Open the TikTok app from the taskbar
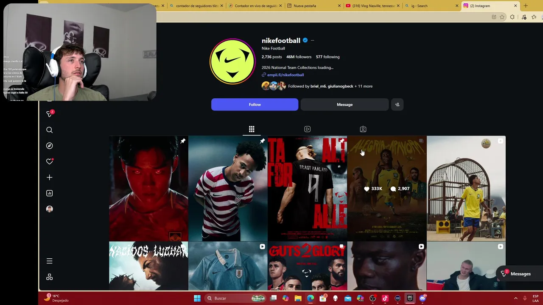543x305 pixels. click(385, 298)
